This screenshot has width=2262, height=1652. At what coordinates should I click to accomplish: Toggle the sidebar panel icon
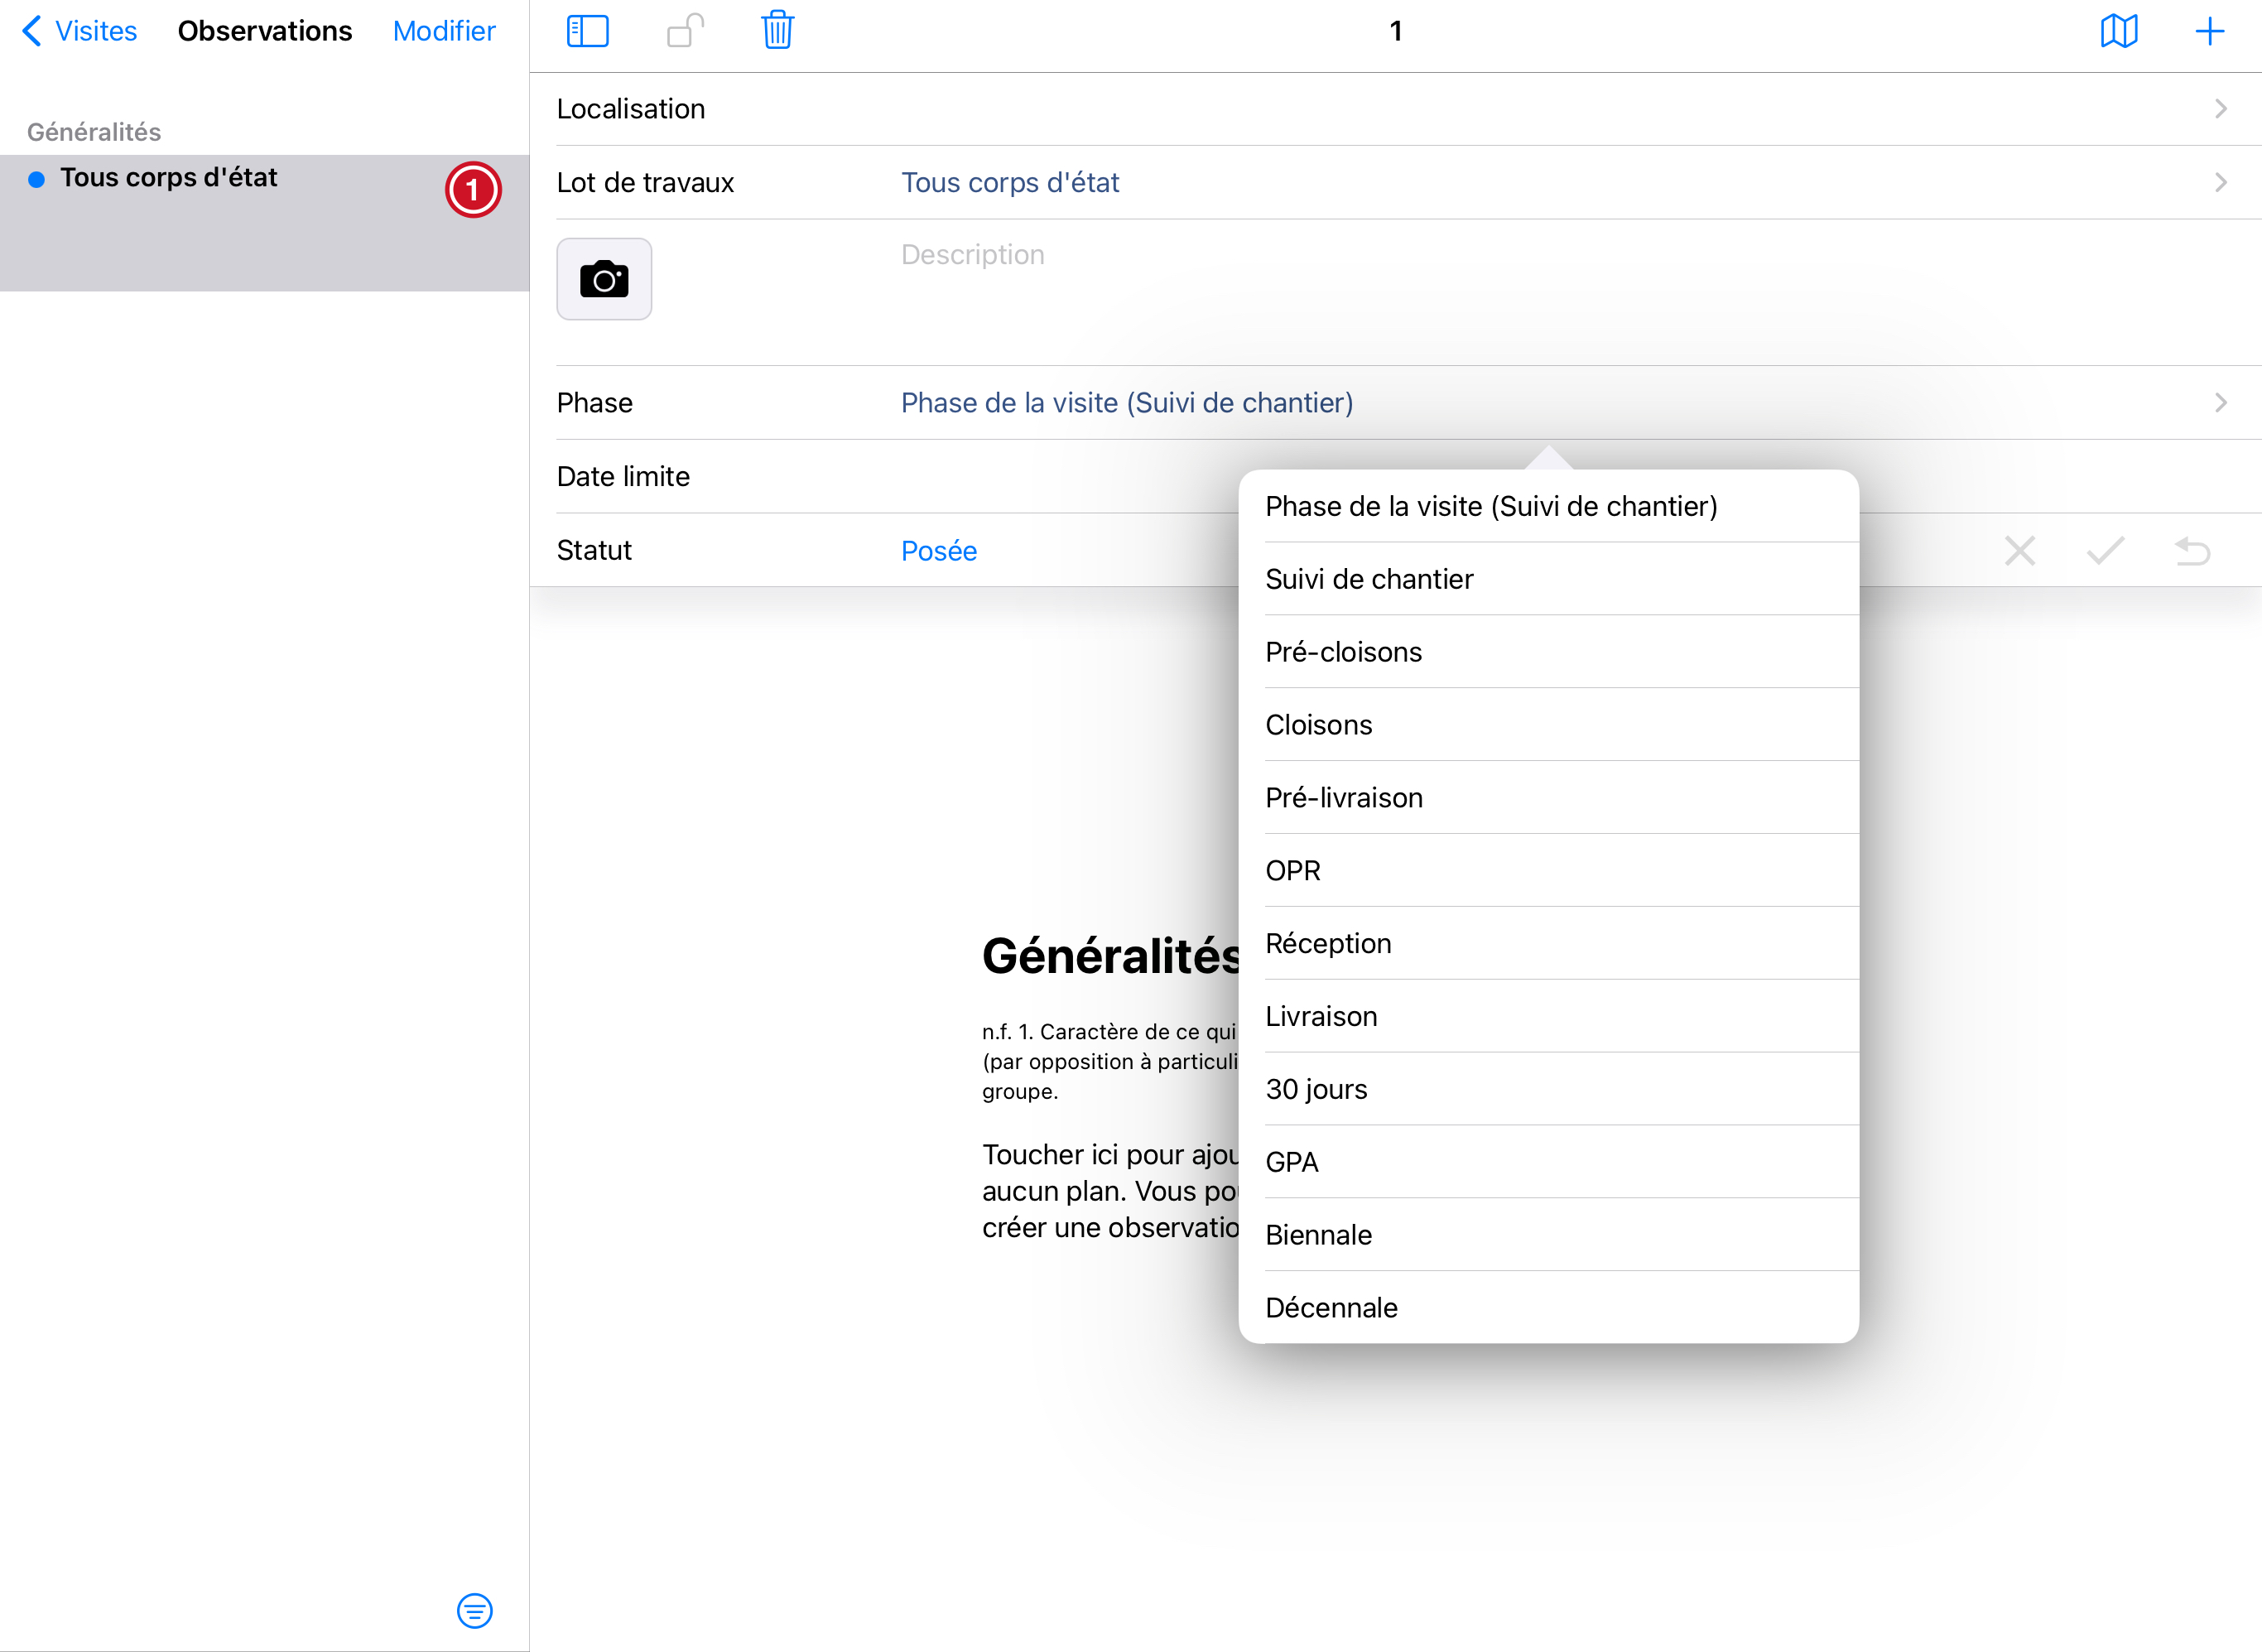tap(587, 31)
